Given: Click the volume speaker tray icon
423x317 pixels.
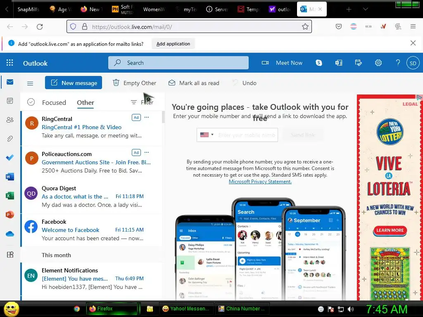Looking at the screenshot, I should [351, 309].
